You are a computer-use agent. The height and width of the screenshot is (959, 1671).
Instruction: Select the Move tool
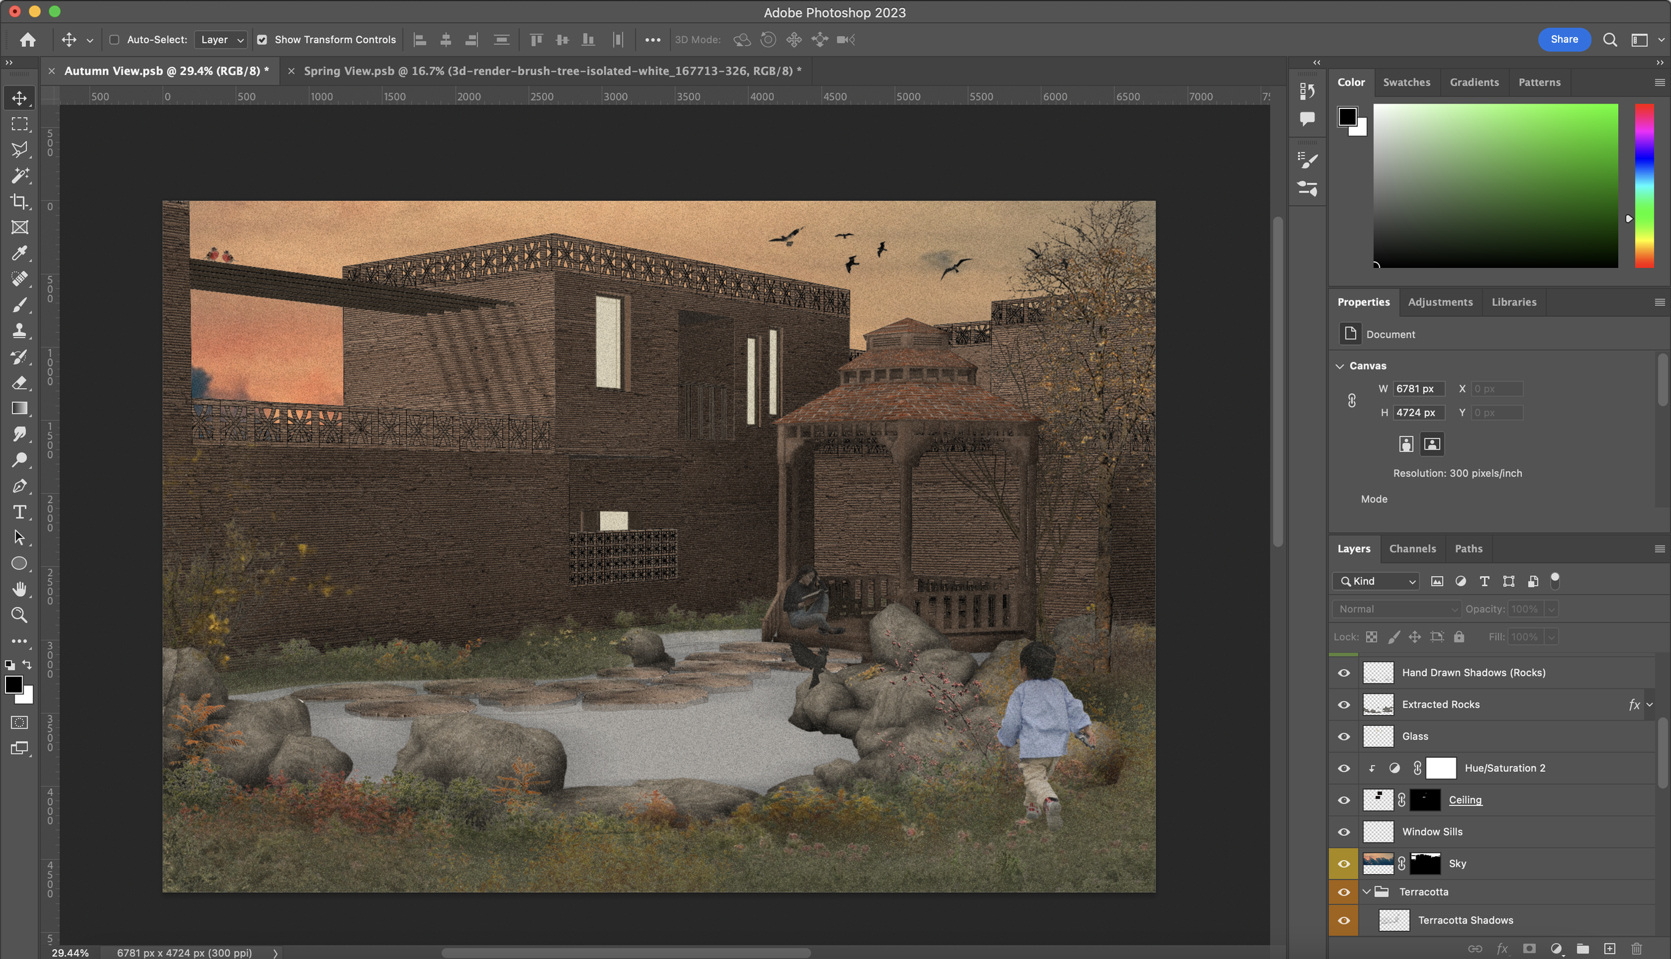click(19, 98)
